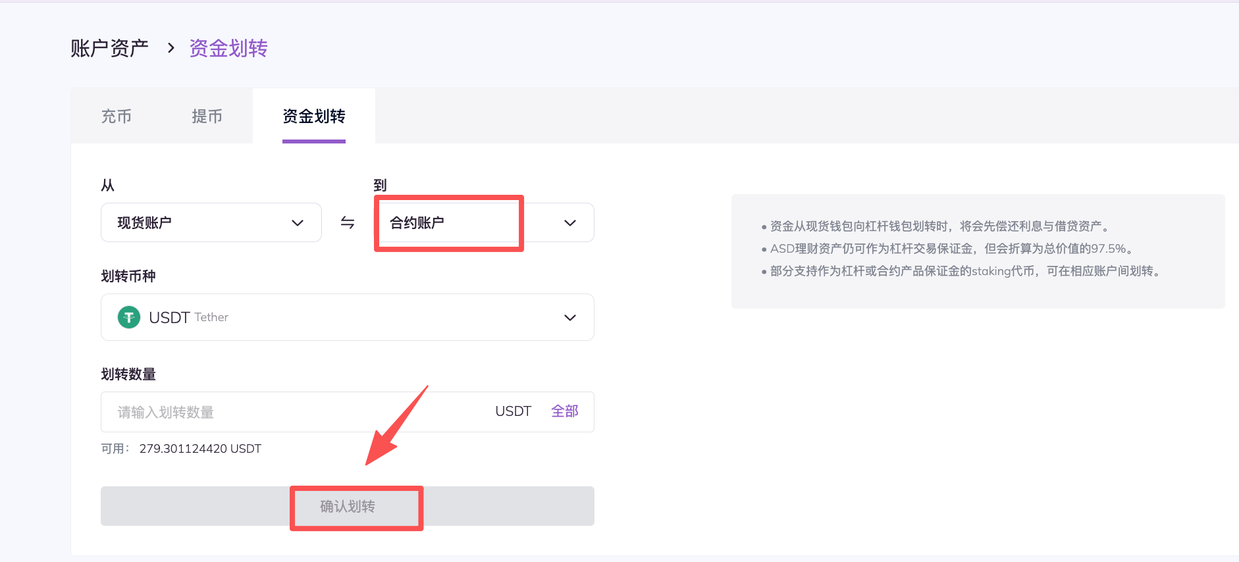
Task: Click the swap accounts arrows icon
Action: pyautogui.click(x=348, y=223)
